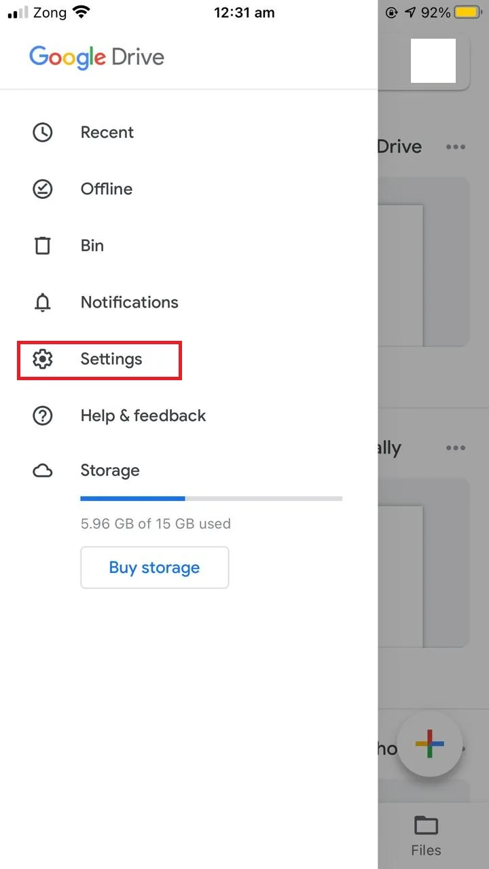
Task: Open the Recent menu item
Action: click(x=107, y=132)
